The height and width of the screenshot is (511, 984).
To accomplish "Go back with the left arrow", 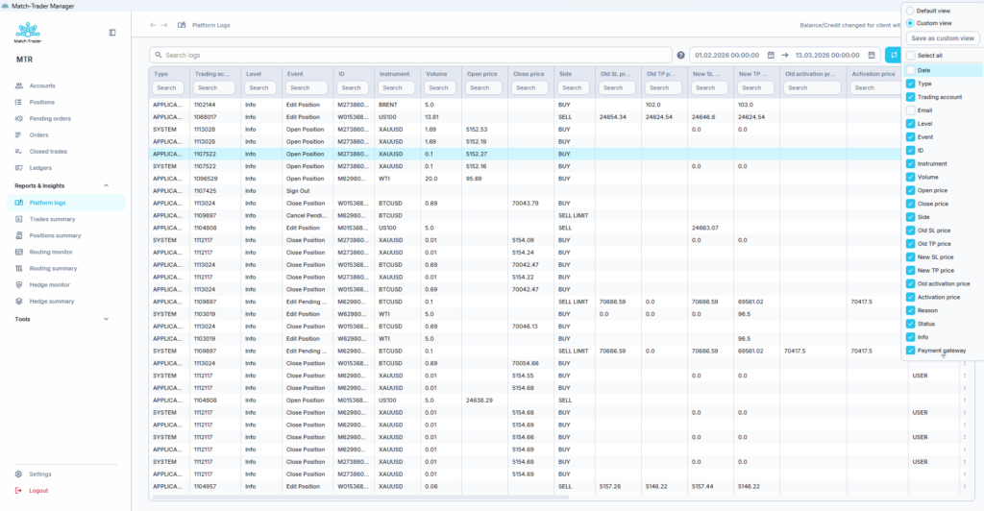I will [x=154, y=25].
